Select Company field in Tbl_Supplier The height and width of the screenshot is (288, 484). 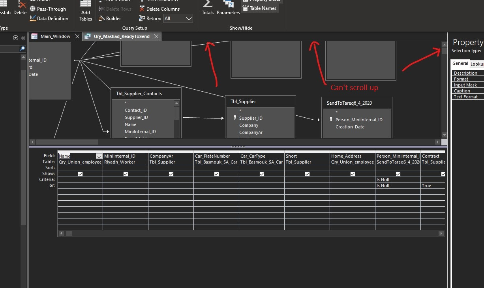coord(249,125)
